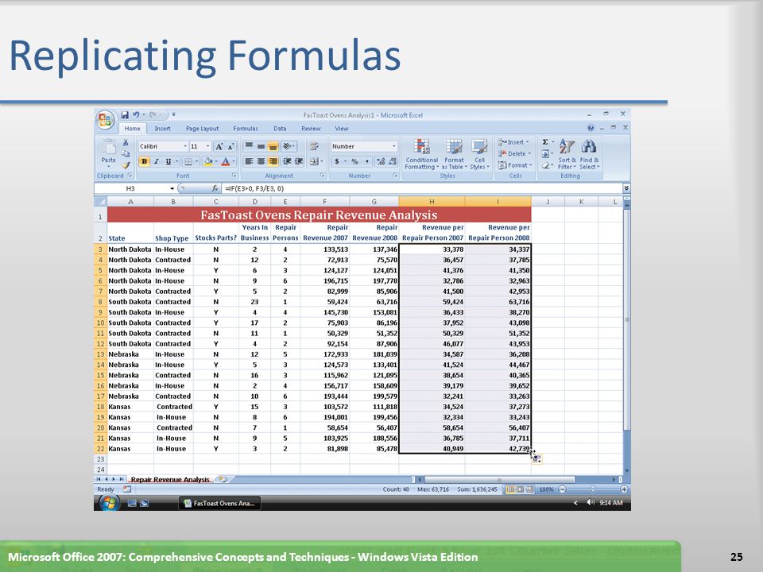The image size is (763, 572).
Task: Open the Find & Select dropdown
Action: pos(589,153)
